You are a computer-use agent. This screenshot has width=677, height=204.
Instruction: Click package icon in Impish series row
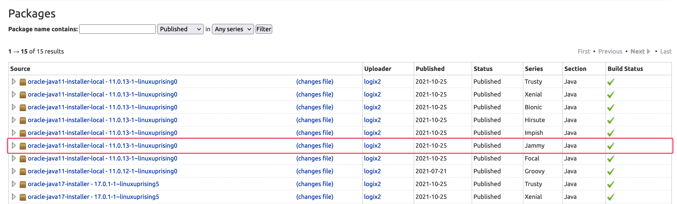[x=23, y=133]
